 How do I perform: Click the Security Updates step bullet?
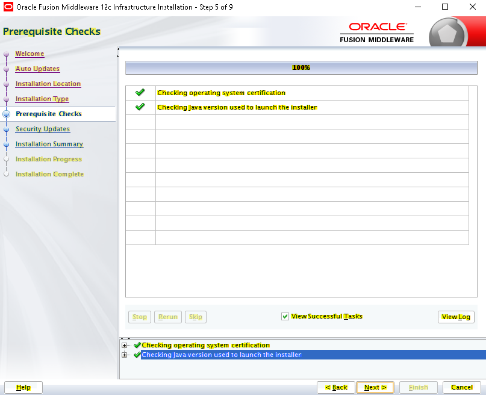pos(6,129)
